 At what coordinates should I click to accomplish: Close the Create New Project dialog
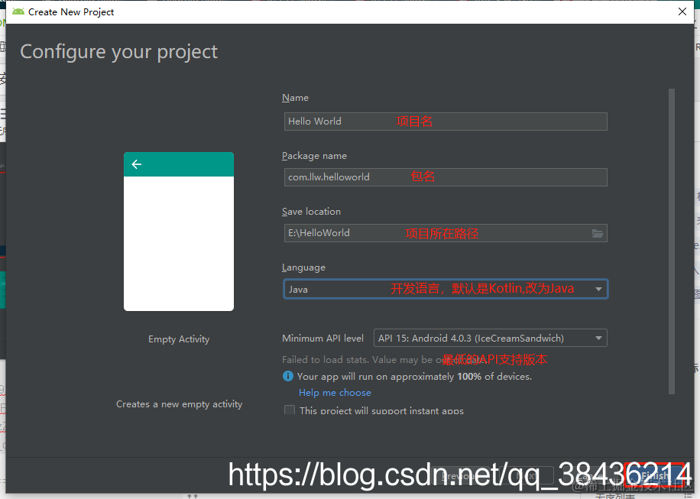[x=682, y=11]
